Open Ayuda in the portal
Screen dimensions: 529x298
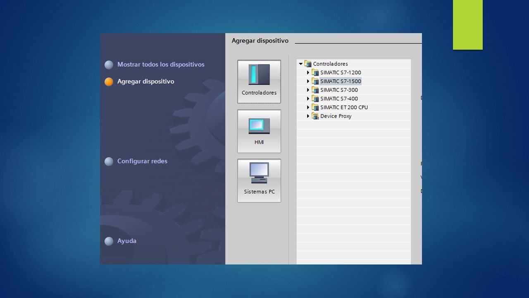(x=126, y=241)
